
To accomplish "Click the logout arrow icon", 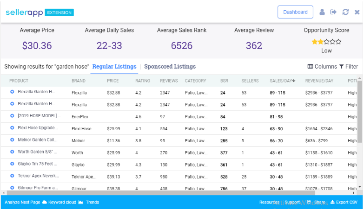I will 333,12.
